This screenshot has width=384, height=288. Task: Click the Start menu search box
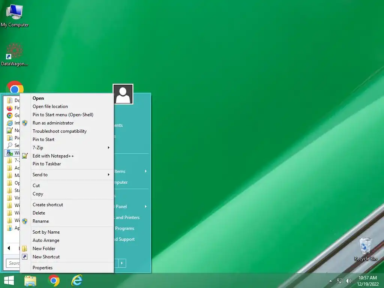(x=13, y=263)
